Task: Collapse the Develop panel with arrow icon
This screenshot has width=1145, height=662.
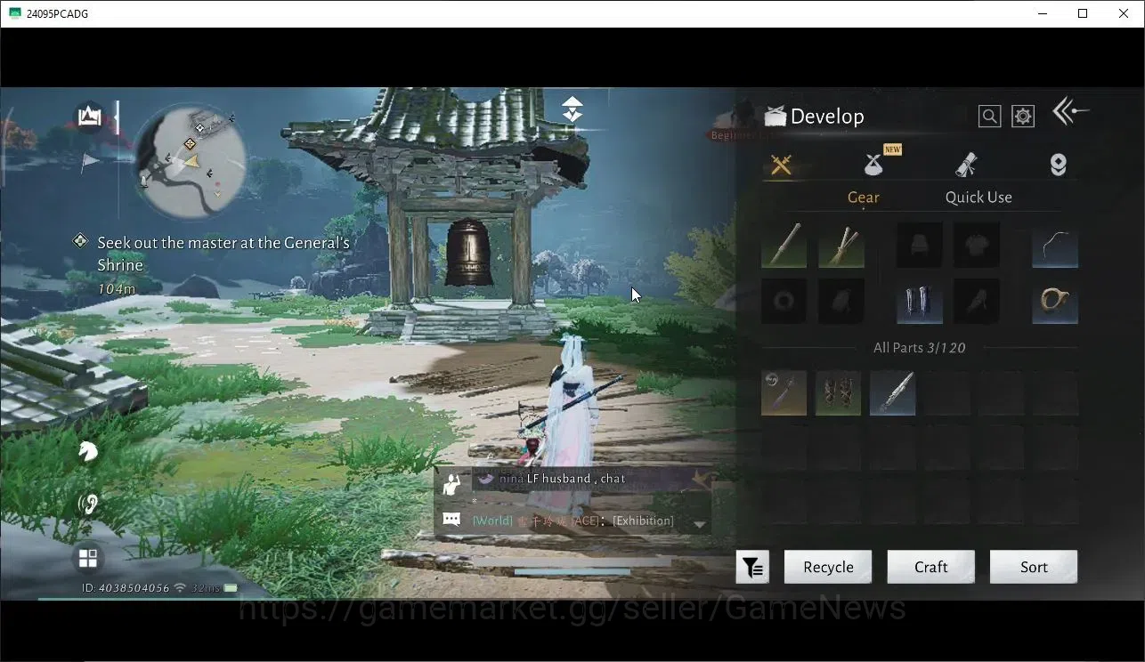Action: 1070,112
